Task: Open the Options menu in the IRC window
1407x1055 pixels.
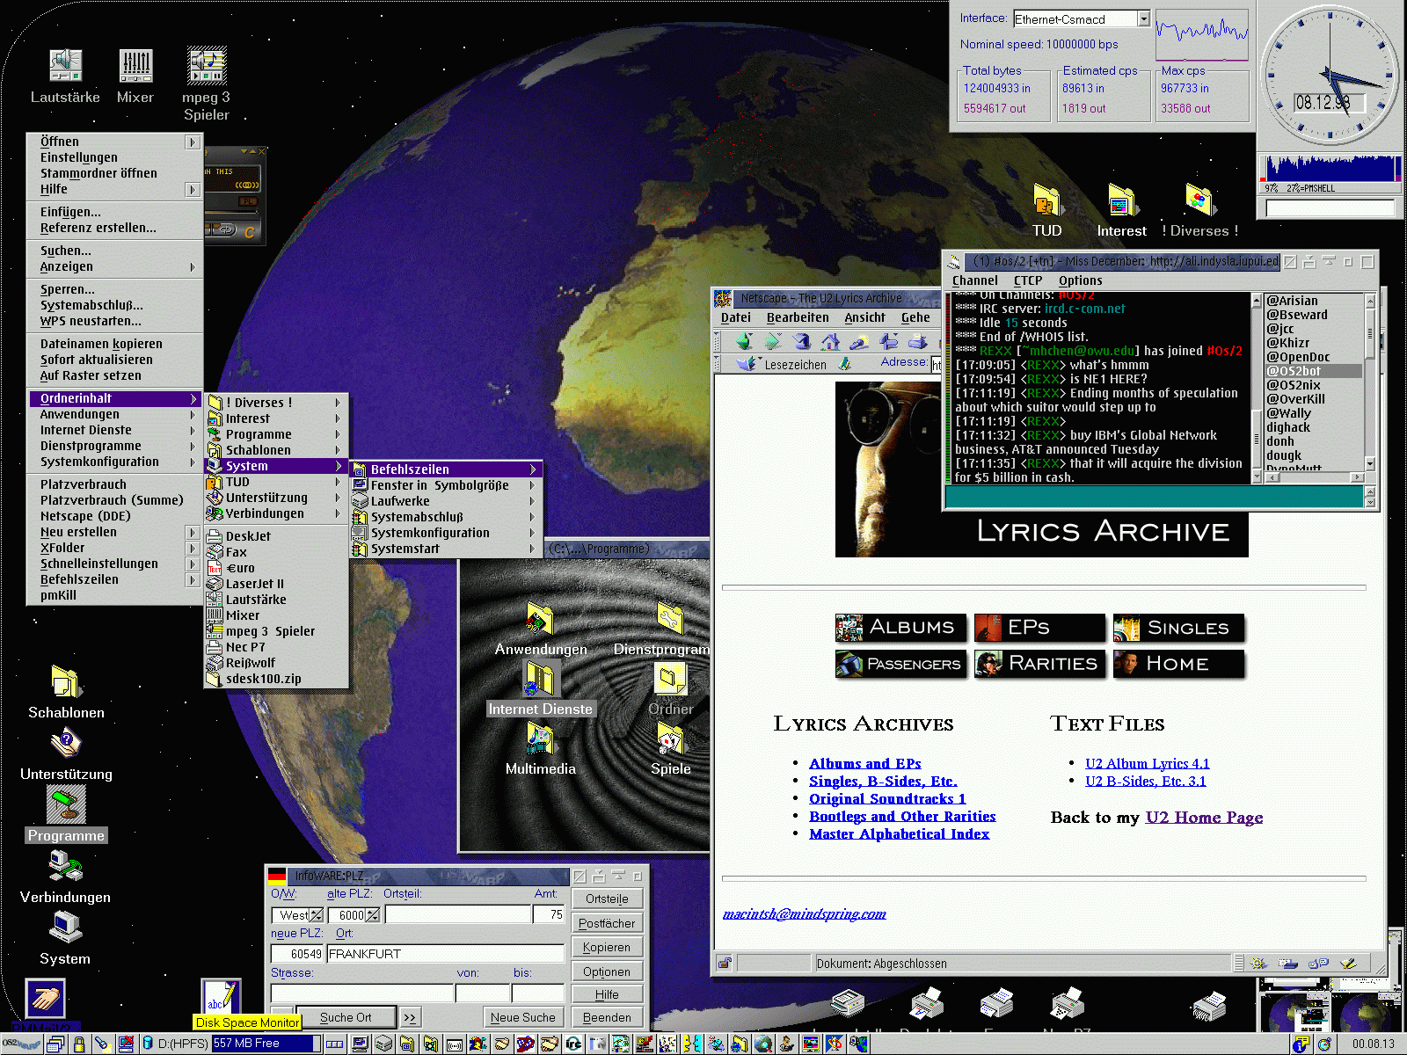Action: point(1080,280)
